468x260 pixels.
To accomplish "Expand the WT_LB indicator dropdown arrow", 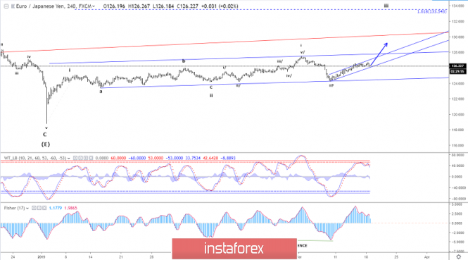I will coord(69,158).
